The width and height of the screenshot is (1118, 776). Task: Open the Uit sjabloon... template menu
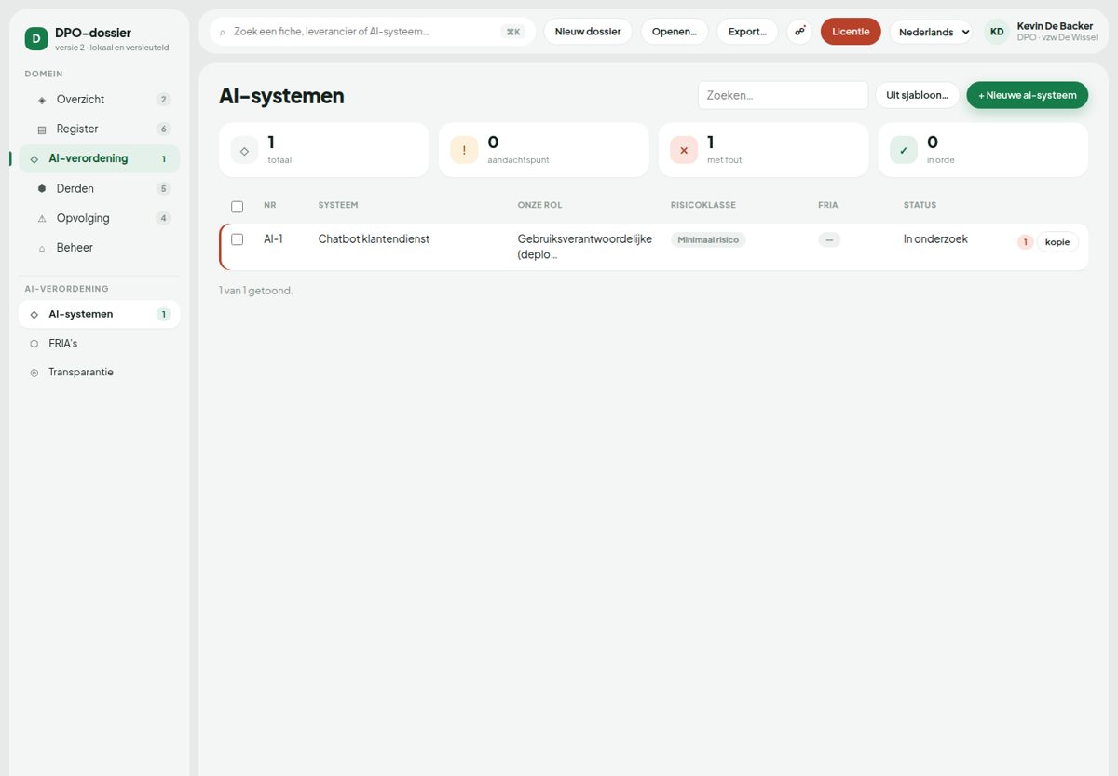(x=917, y=95)
